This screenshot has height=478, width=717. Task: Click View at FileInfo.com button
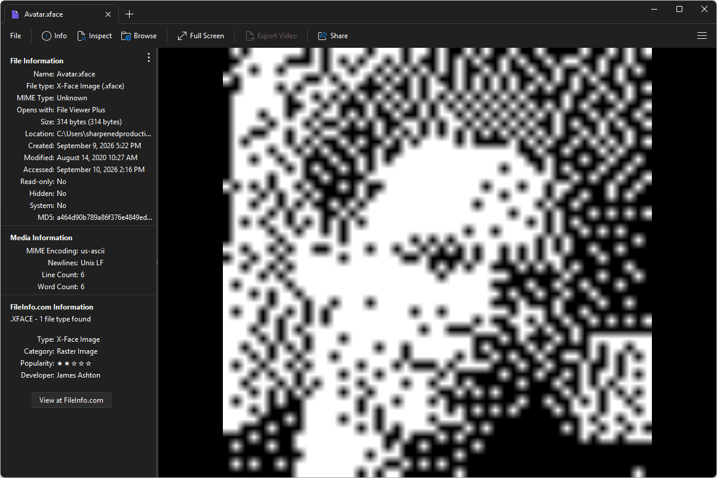click(72, 400)
